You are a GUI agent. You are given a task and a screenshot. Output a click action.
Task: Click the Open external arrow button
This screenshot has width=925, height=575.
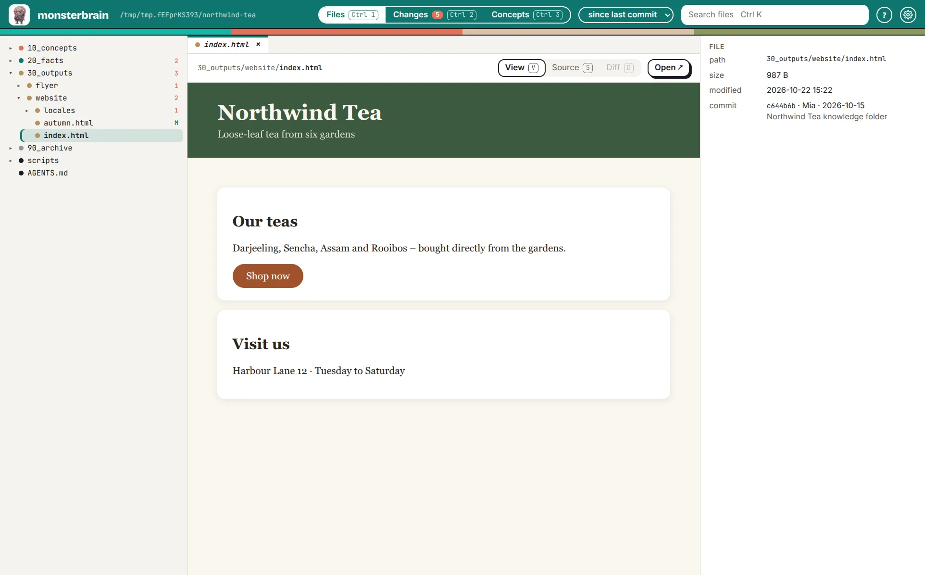(669, 68)
